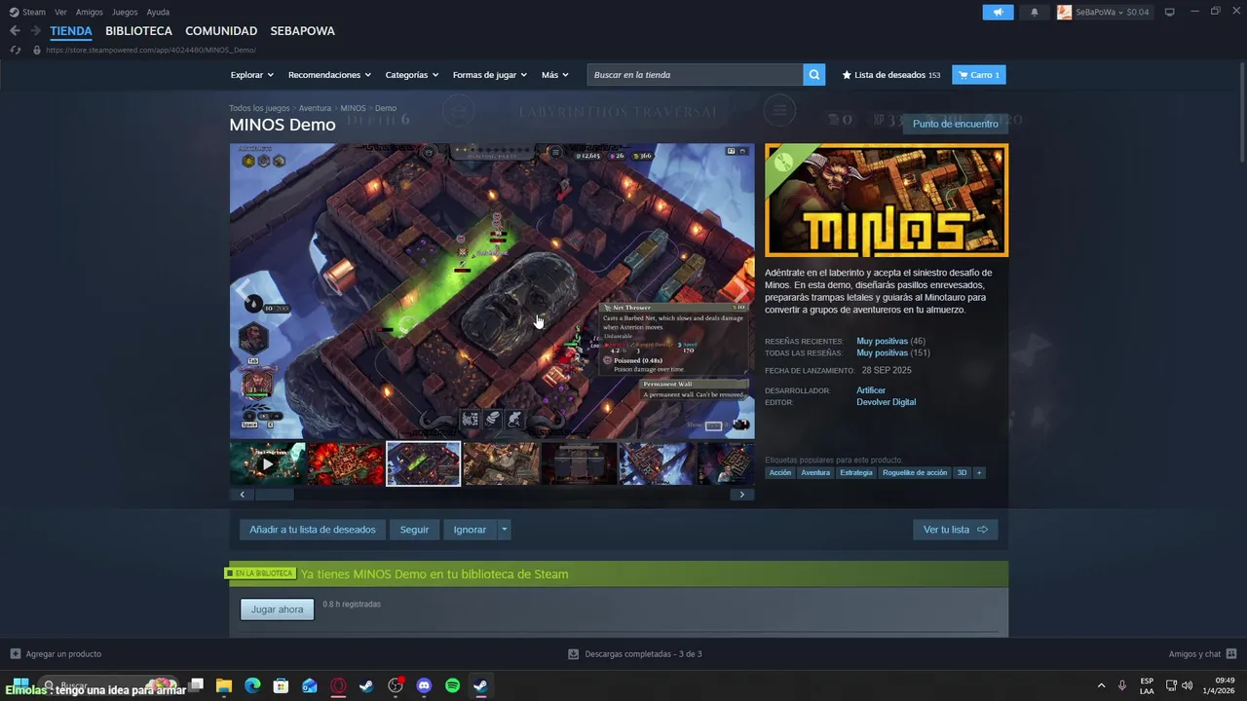
Task: Click the padlock icon beside the URL
Action: pyautogui.click(x=37, y=50)
